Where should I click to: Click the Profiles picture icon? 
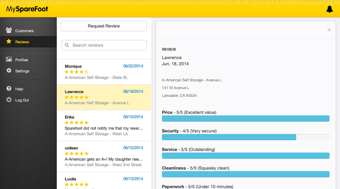(9, 60)
